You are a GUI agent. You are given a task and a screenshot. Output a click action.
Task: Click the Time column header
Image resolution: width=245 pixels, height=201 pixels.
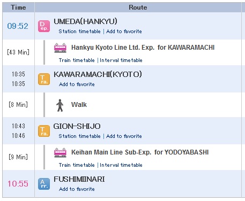pyautogui.click(x=18, y=7)
